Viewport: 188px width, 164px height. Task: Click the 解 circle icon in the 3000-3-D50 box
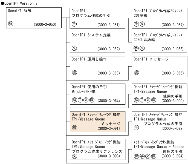click(x=11, y=24)
